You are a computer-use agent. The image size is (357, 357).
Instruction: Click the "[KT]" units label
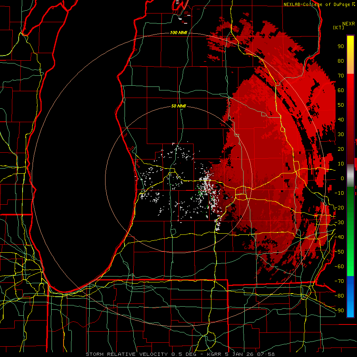[x=338, y=27]
